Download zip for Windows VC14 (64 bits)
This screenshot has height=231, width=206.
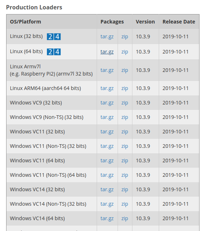pyautogui.click(x=125, y=218)
